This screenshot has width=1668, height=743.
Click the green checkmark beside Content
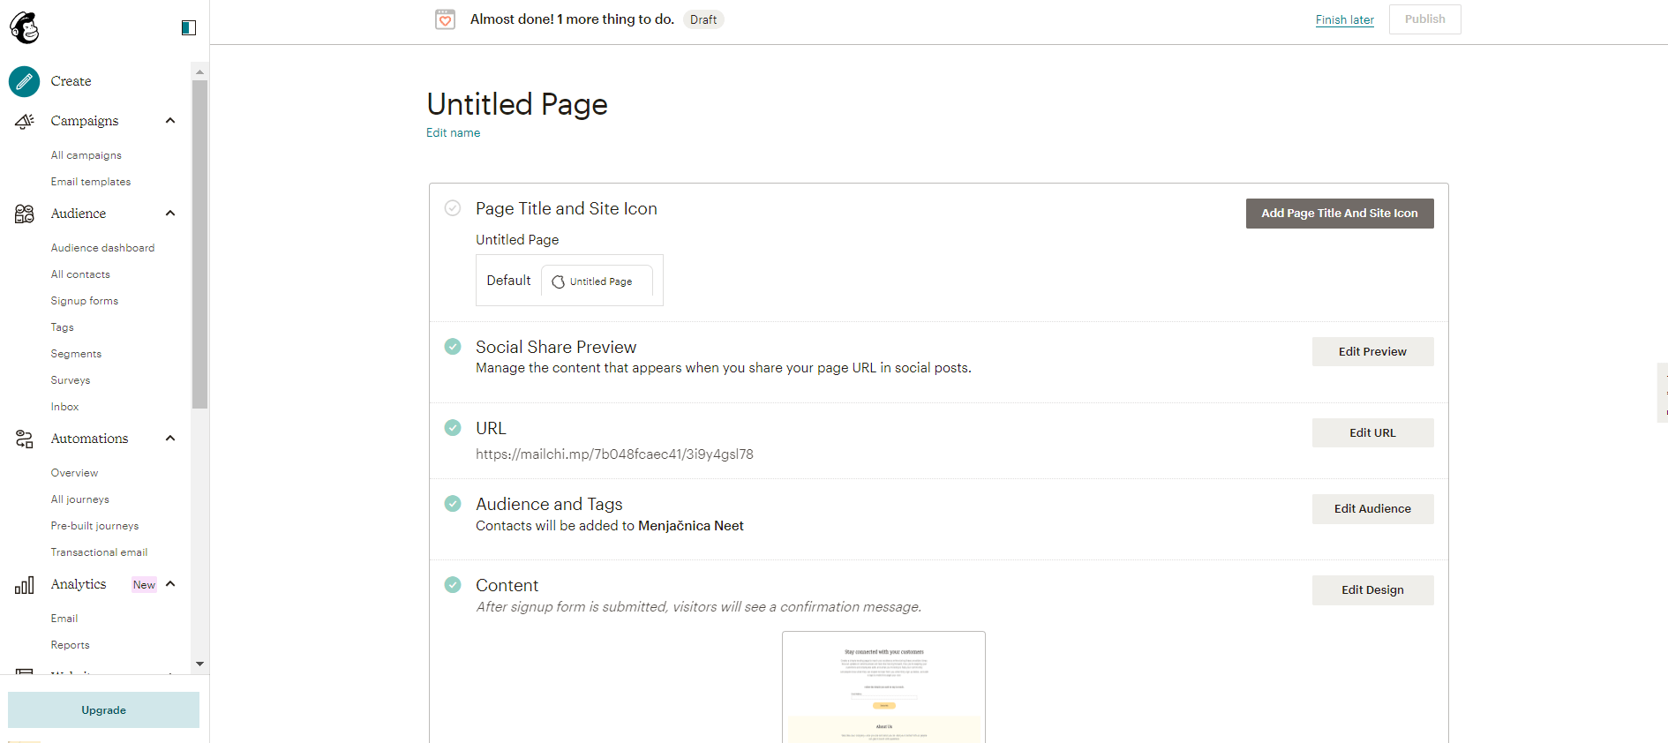pos(453,585)
